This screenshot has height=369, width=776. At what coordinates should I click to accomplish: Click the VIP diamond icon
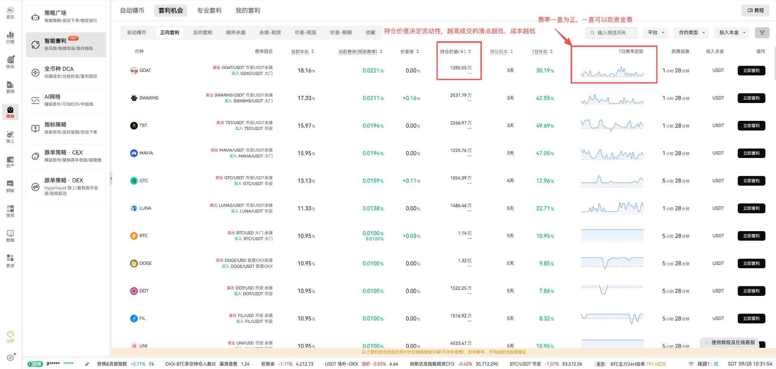tap(10, 337)
